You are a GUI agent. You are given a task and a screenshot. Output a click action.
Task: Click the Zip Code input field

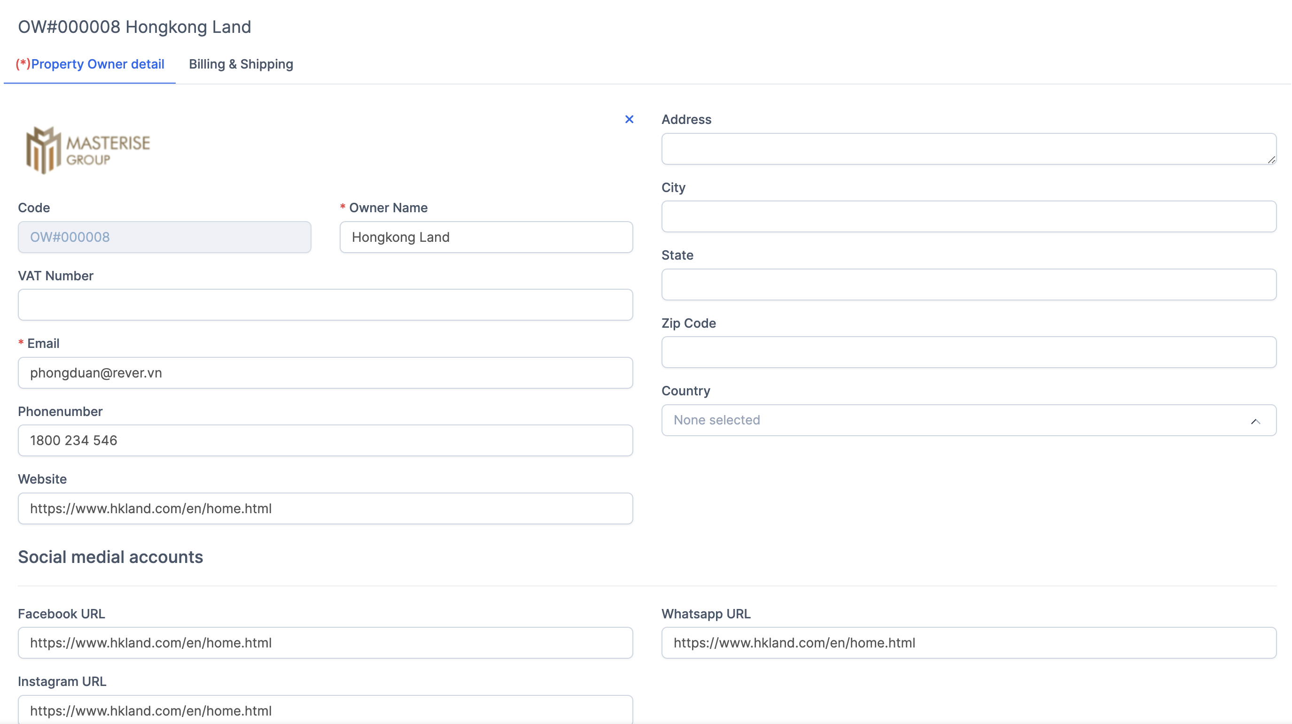point(968,352)
